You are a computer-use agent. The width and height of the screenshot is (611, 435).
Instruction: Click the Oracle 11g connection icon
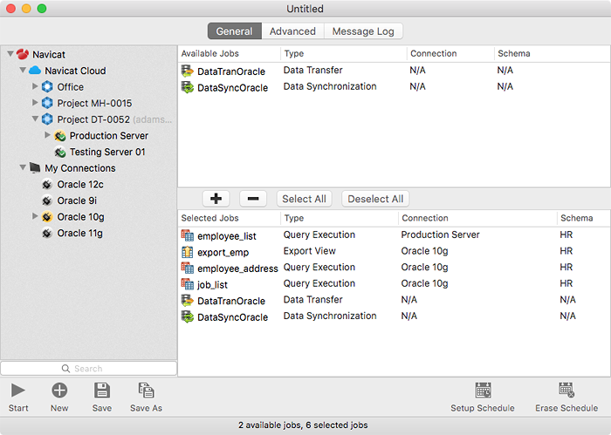[x=47, y=233]
